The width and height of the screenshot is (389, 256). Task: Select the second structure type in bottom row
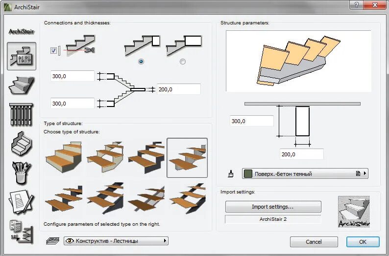coord(105,198)
